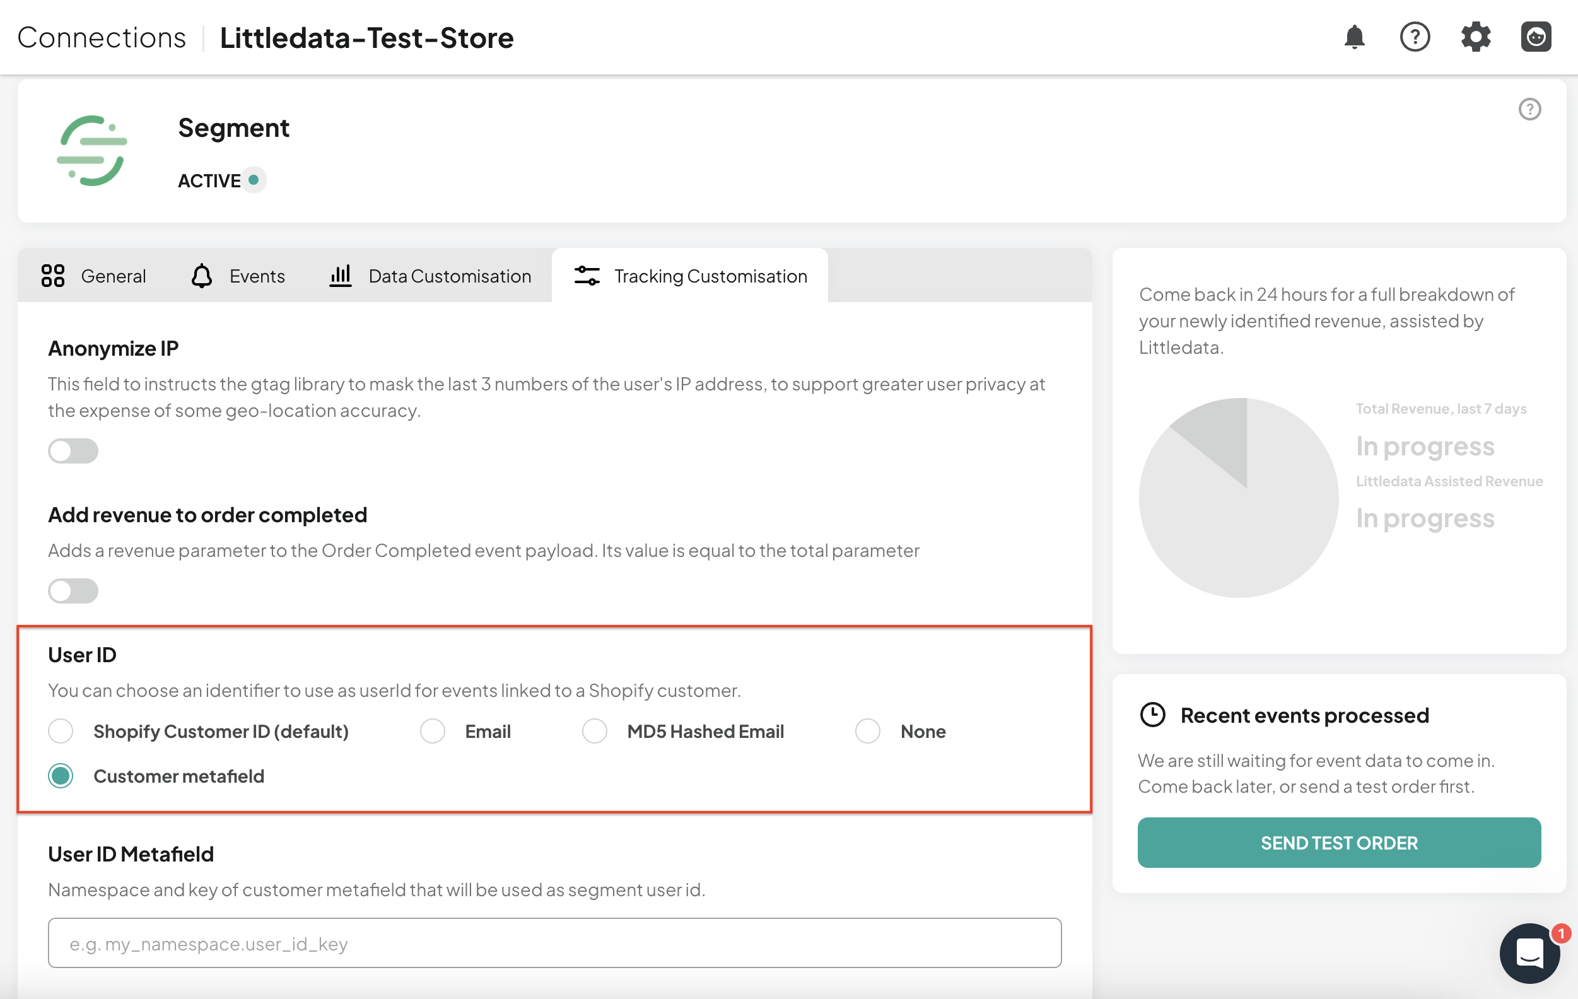The height and width of the screenshot is (999, 1578).
Task: Click the Data Customisation chart icon
Action: (340, 276)
